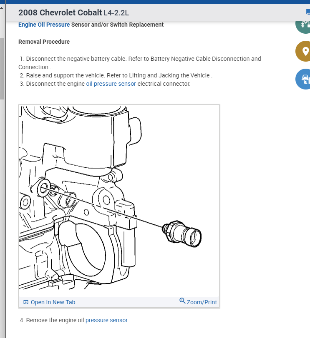Click the 'L4-2.2L' engine label
This screenshot has height=338, width=310.
point(116,13)
